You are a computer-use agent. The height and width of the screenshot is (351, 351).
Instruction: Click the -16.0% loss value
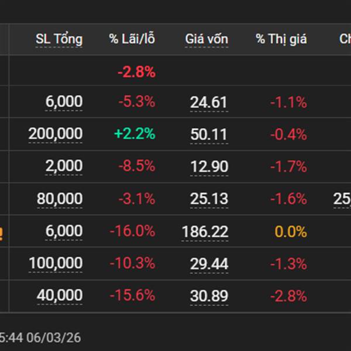(x=132, y=232)
